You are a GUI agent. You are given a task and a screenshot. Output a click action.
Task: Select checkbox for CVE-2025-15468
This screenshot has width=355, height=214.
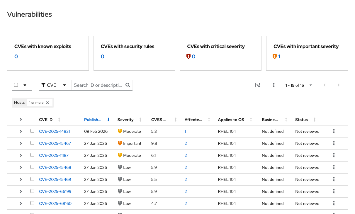[x=33, y=167]
